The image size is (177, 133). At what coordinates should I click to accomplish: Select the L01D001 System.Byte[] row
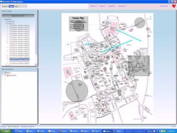click(x=20, y=25)
